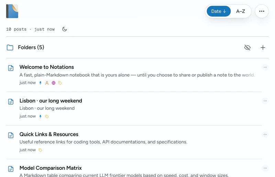
Task: Click published globe icon on Welcome note
Action: (54, 83)
